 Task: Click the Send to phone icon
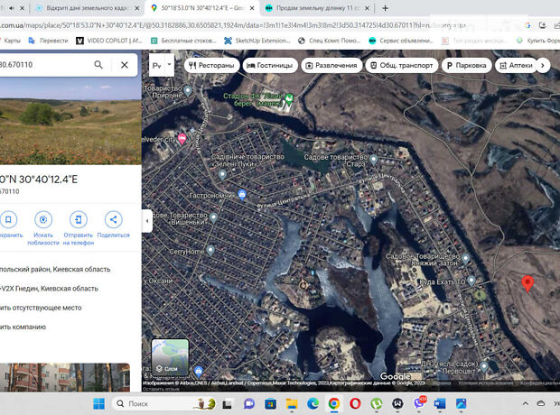point(79,220)
